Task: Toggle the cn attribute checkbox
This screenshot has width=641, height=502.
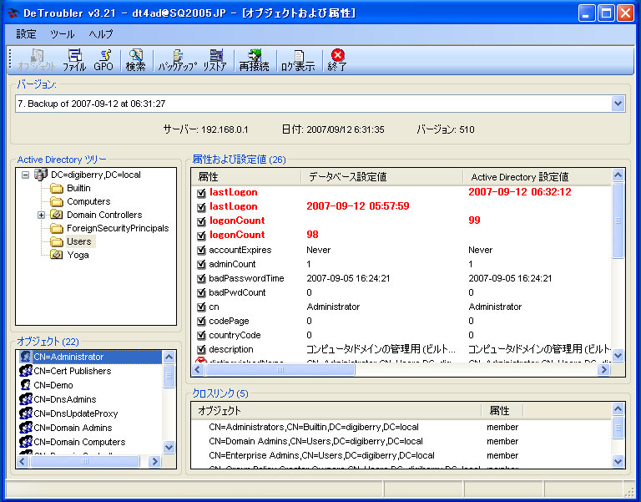Action: point(201,307)
